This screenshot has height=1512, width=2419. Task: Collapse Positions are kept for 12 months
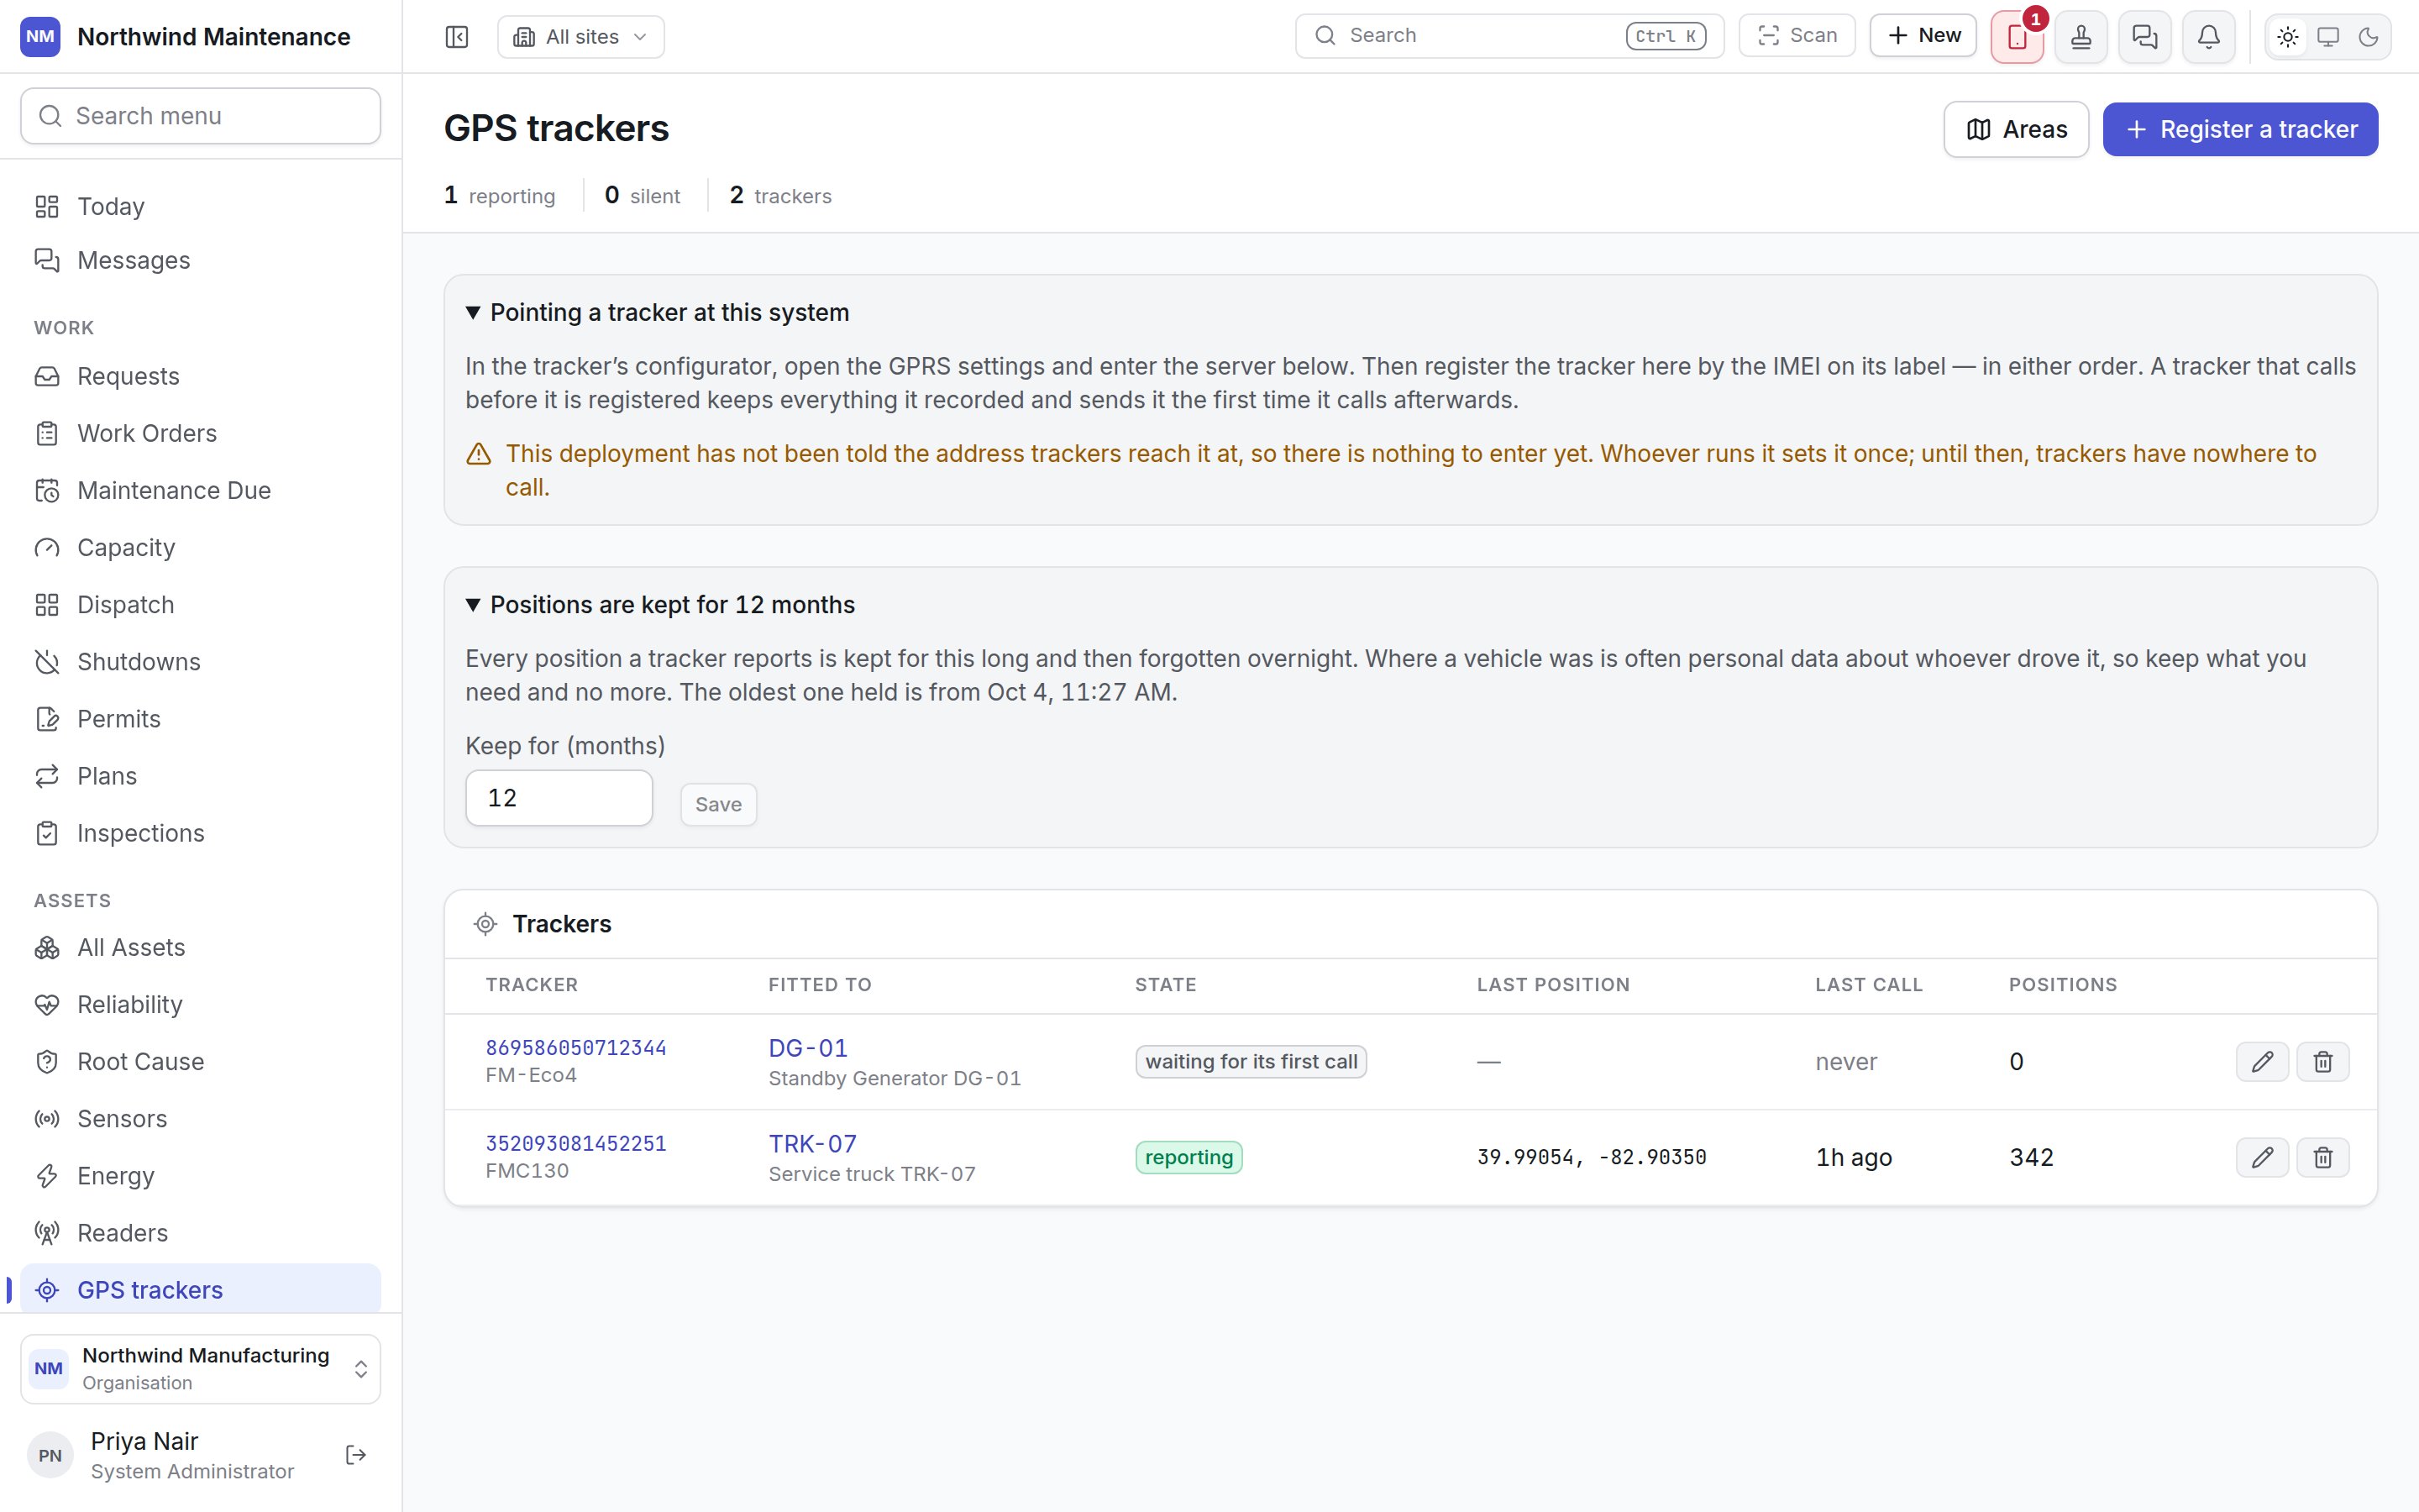(661, 604)
